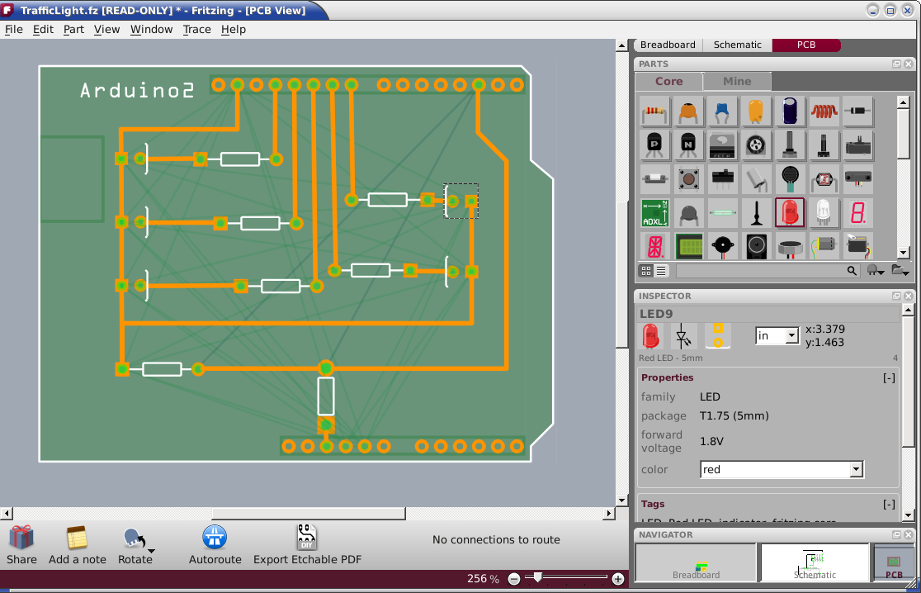
Task: Pick the tilt sensor part
Action: coord(756,179)
